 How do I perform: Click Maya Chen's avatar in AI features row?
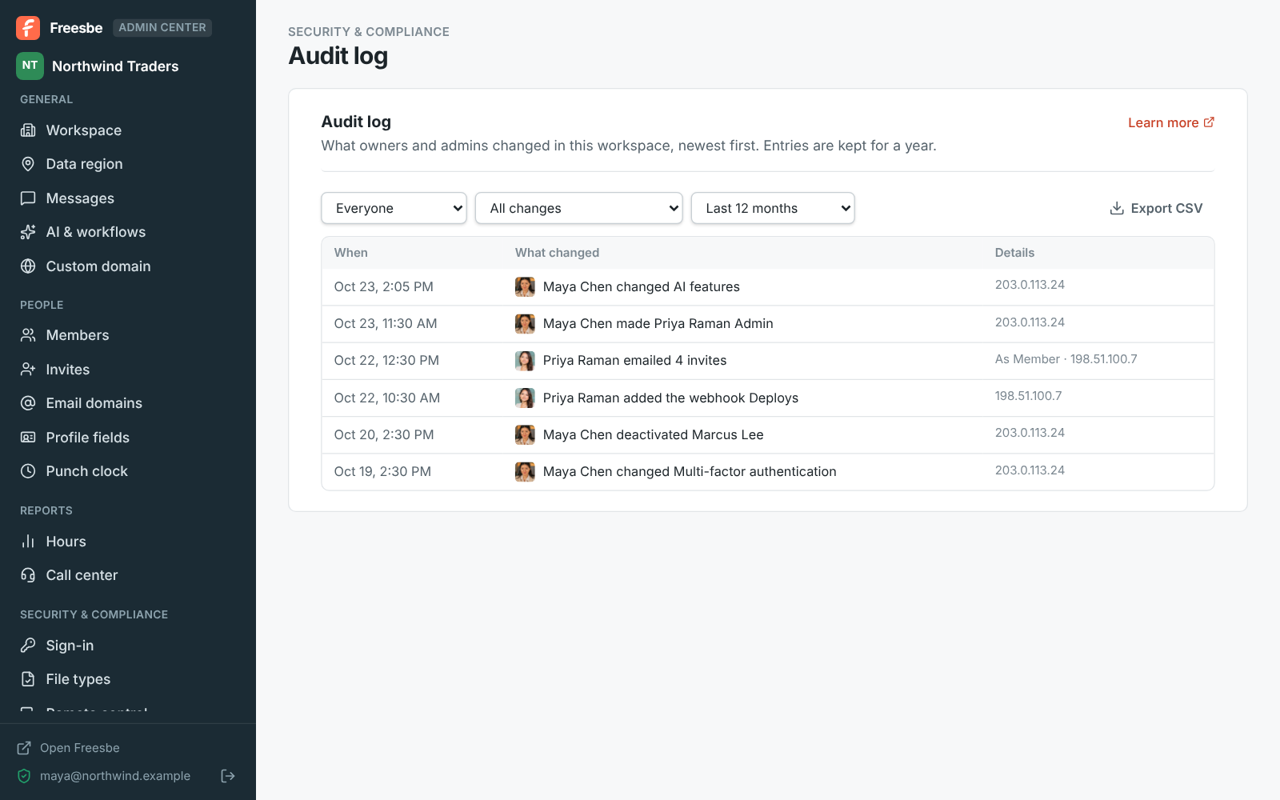pos(525,286)
